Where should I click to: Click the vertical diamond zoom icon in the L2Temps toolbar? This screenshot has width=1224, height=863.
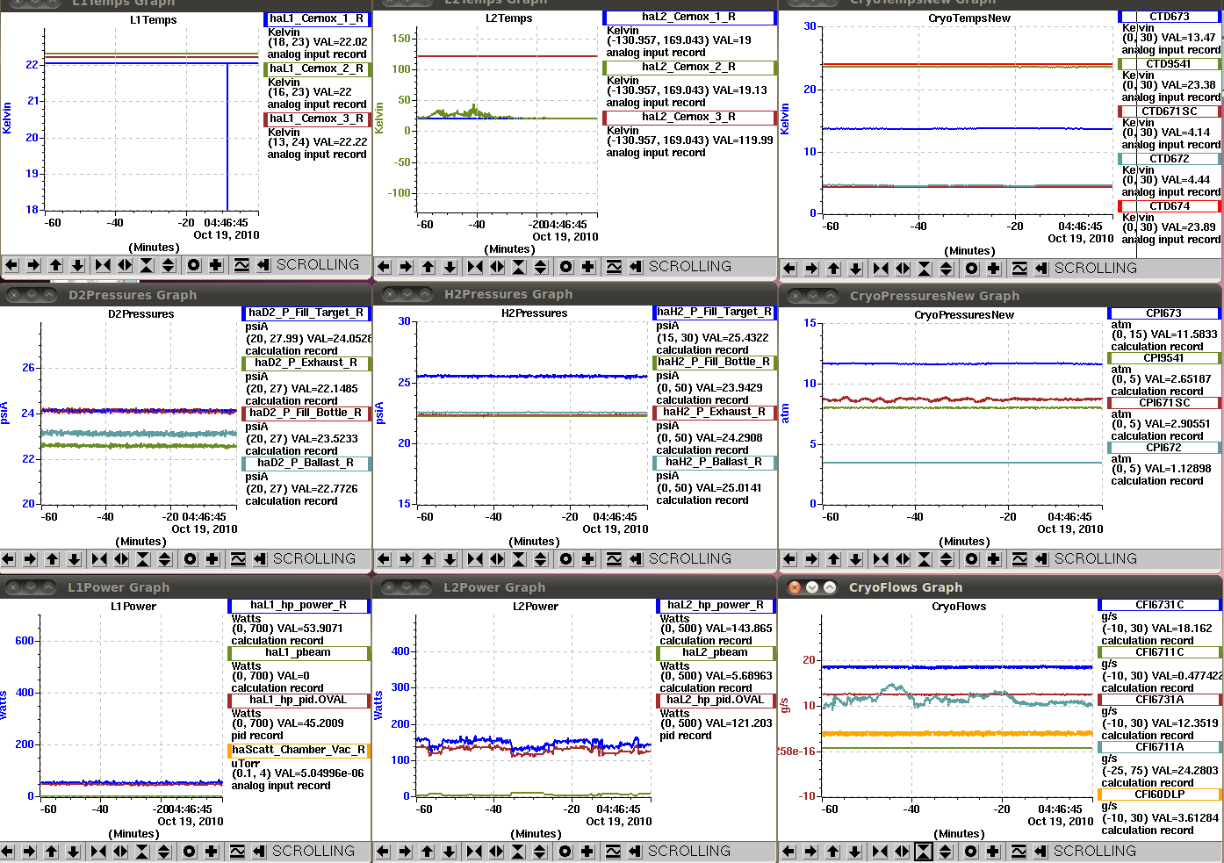541,267
